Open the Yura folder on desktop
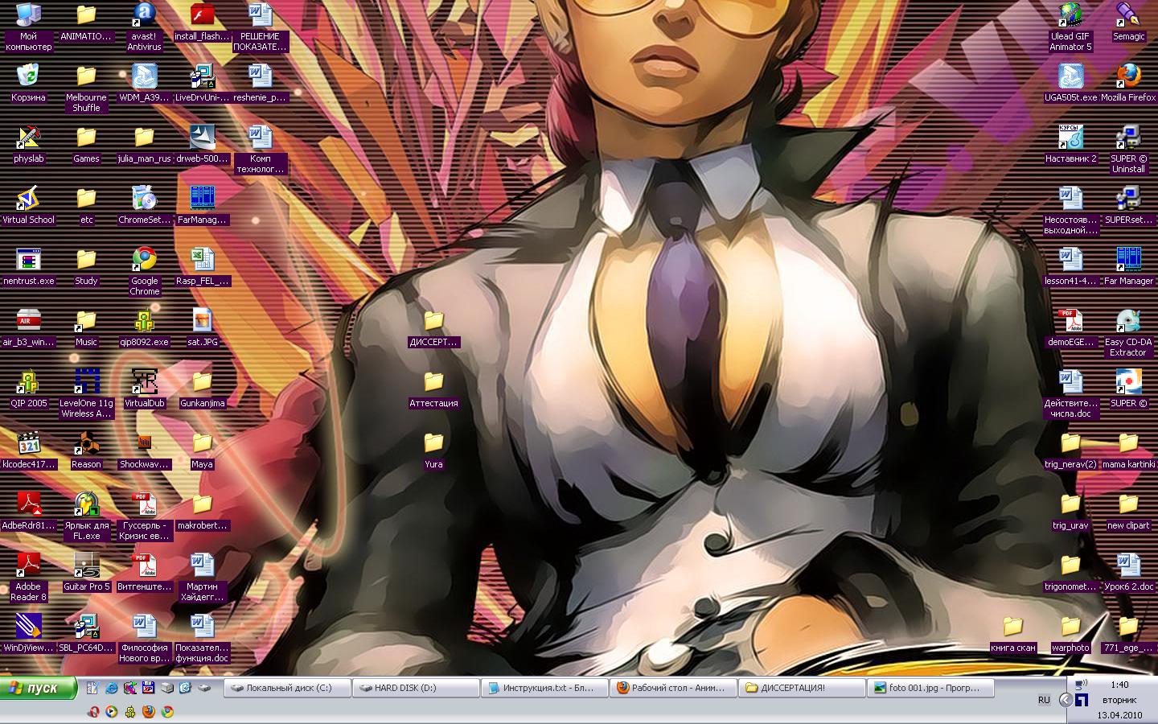Viewport: 1158px width, 724px height. [433, 450]
